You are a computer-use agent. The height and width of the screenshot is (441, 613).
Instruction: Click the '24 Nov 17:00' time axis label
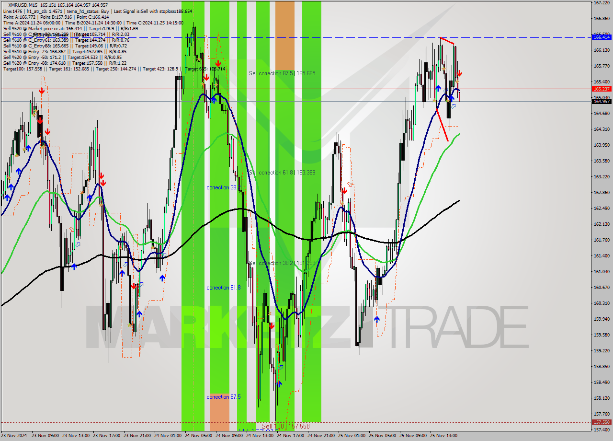point(292,436)
